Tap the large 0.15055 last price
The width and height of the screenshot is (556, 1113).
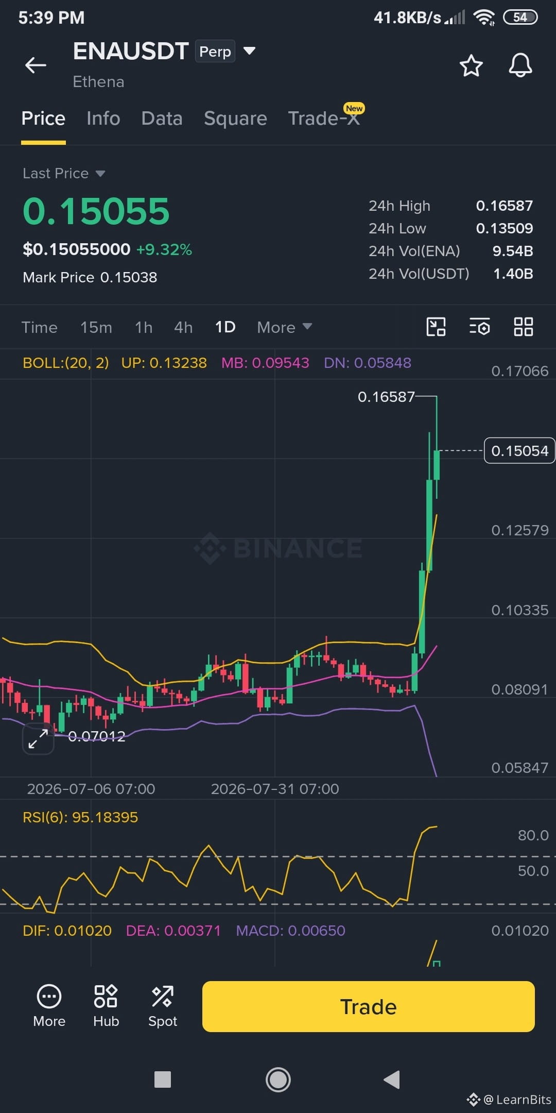(96, 211)
